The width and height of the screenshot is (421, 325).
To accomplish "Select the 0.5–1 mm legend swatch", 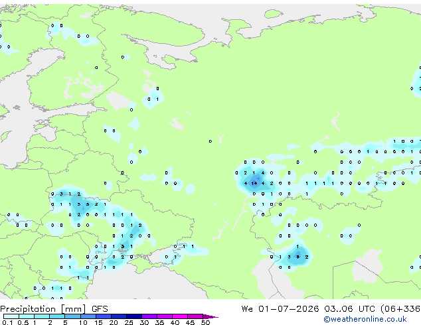I will [27, 316].
